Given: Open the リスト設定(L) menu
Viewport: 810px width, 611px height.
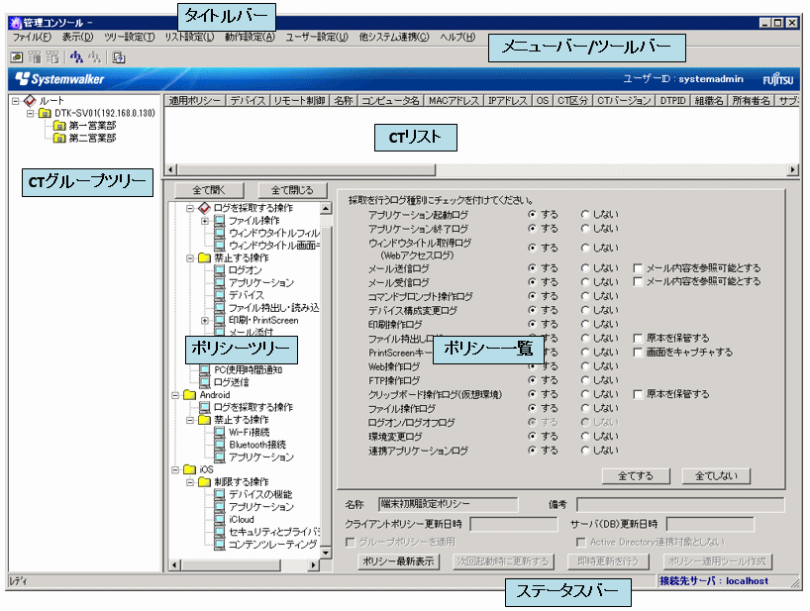Looking at the screenshot, I should click(189, 38).
